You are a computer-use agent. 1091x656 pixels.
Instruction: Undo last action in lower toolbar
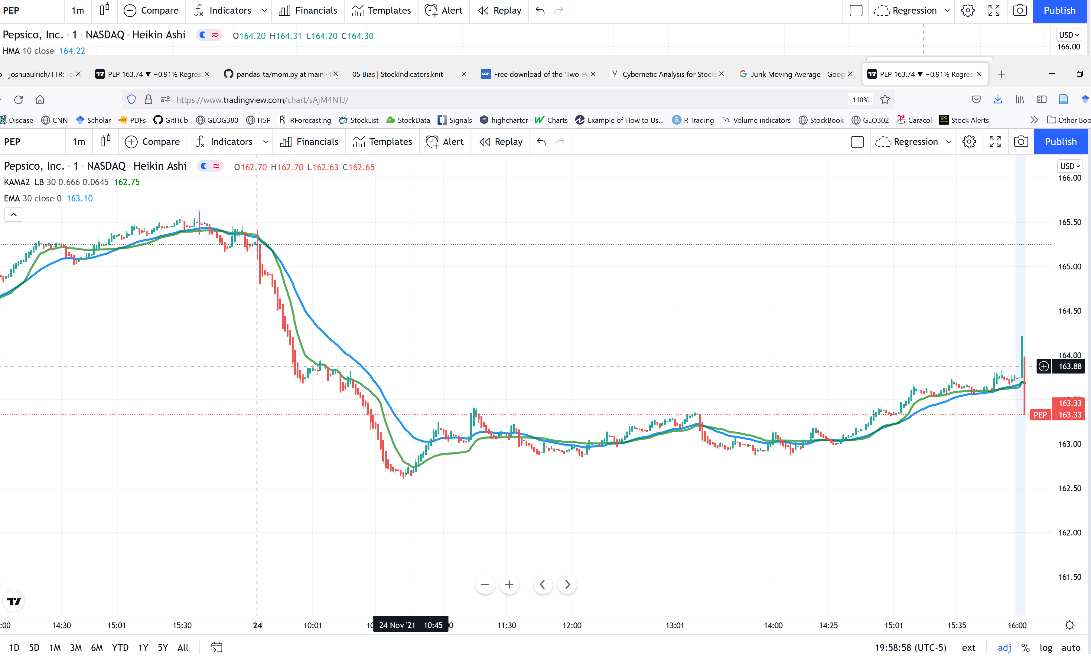541,142
